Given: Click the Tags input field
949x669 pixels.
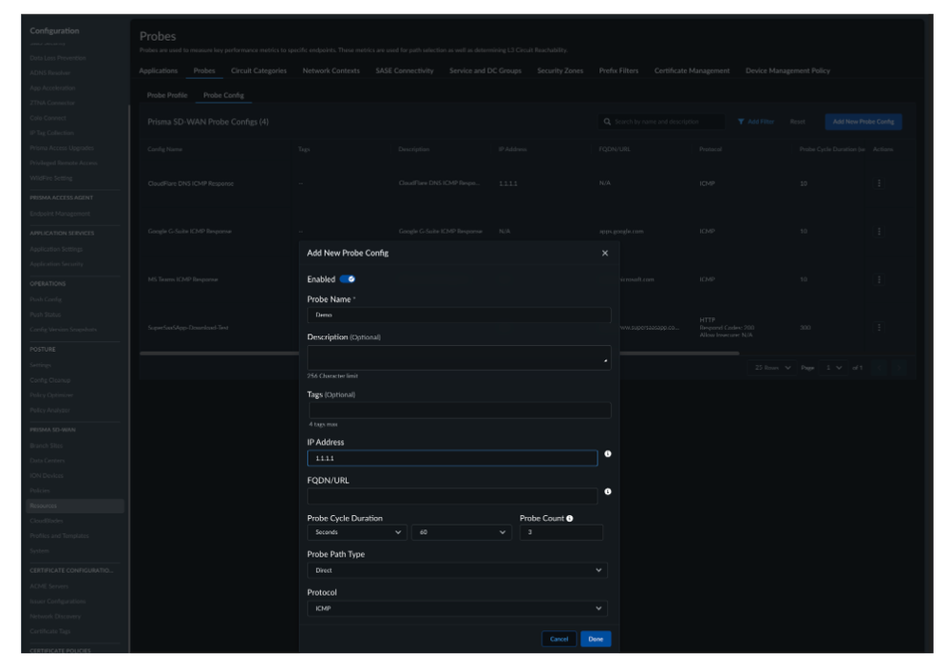Looking at the screenshot, I should pyautogui.click(x=460, y=411).
